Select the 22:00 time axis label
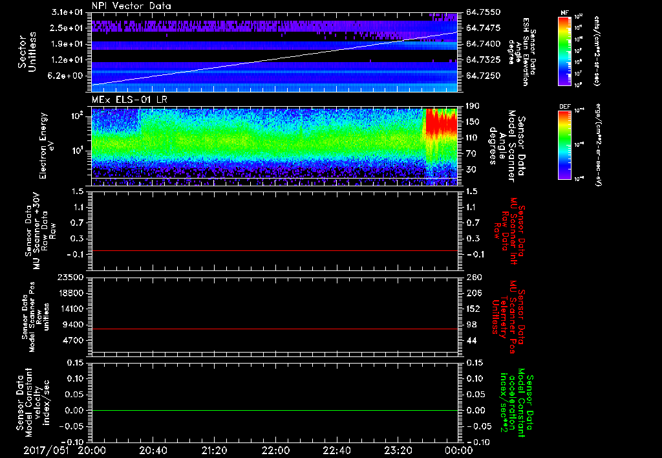The image size is (662, 458). [275, 451]
